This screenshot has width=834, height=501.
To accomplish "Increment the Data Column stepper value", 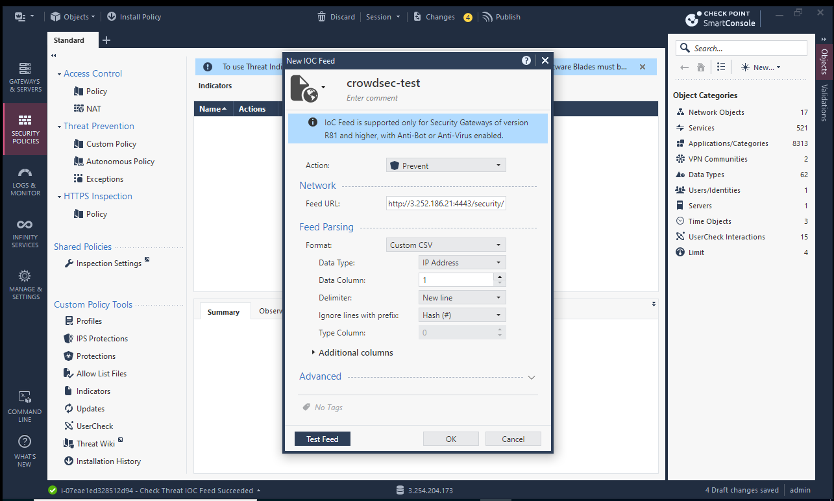I will tap(499, 276).
